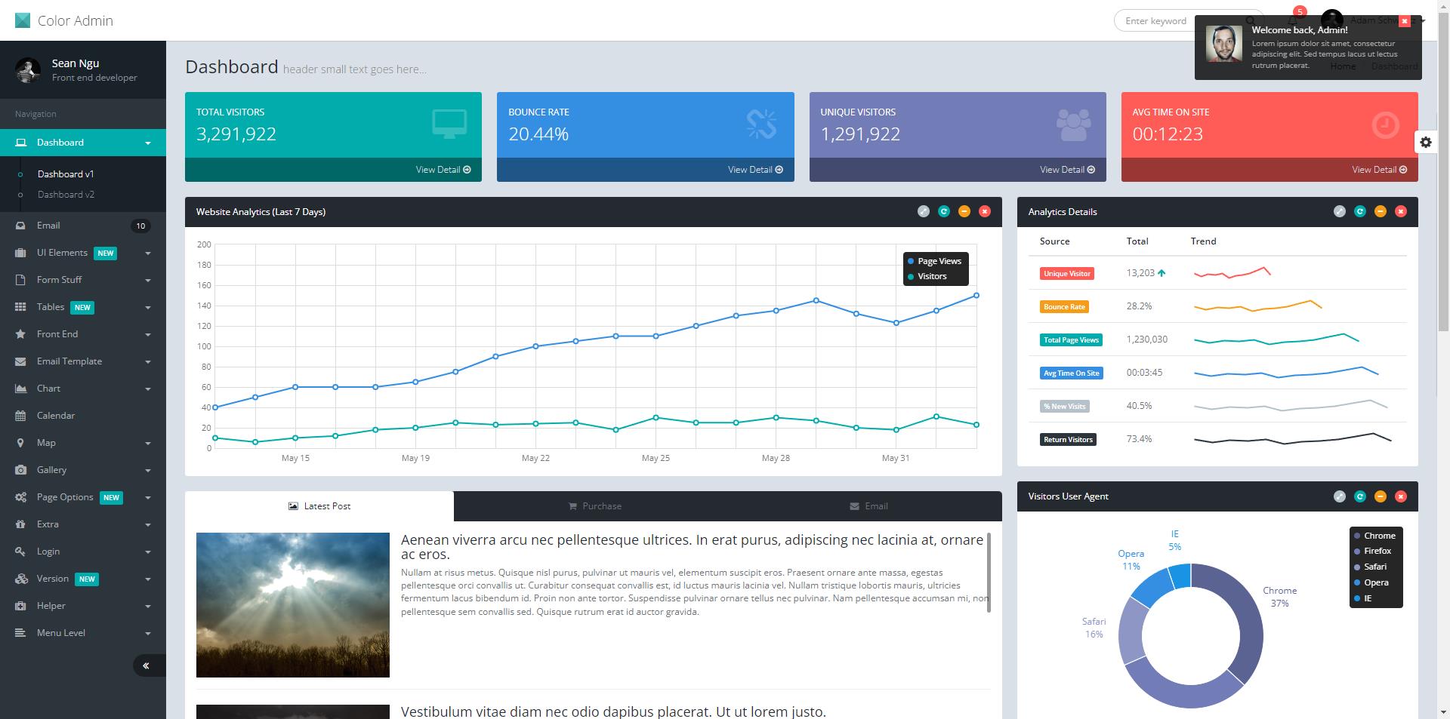Remove the Analytics Details panel (red icon)
Image resolution: width=1450 pixels, height=719 pixels.
pos(1400,211)
